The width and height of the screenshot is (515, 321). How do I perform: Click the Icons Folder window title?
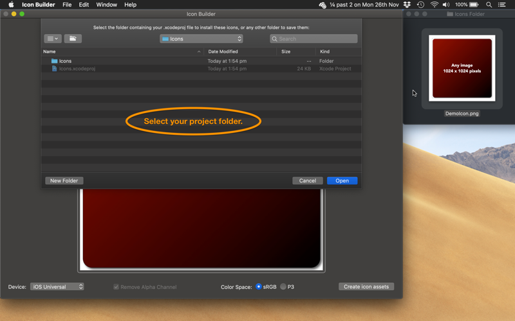pos(469,14)
